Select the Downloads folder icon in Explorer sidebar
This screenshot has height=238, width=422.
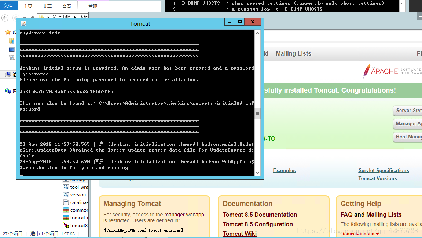12,41
